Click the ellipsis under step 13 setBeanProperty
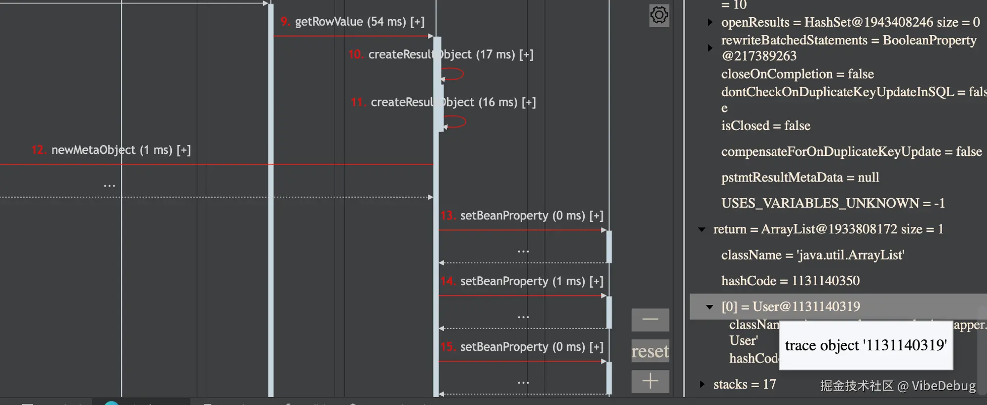The image size is (987, 405). point(523,251)
